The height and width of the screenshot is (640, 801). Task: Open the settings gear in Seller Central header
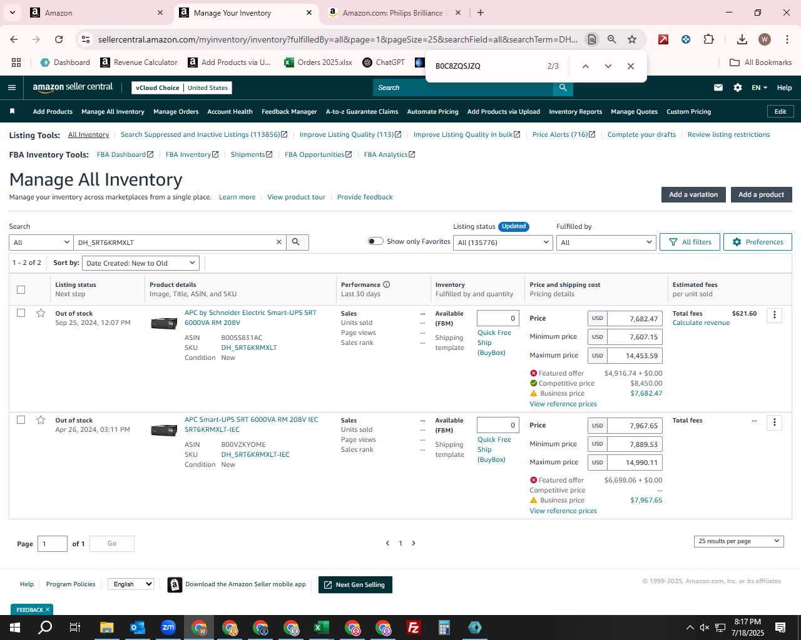point(738,87)
